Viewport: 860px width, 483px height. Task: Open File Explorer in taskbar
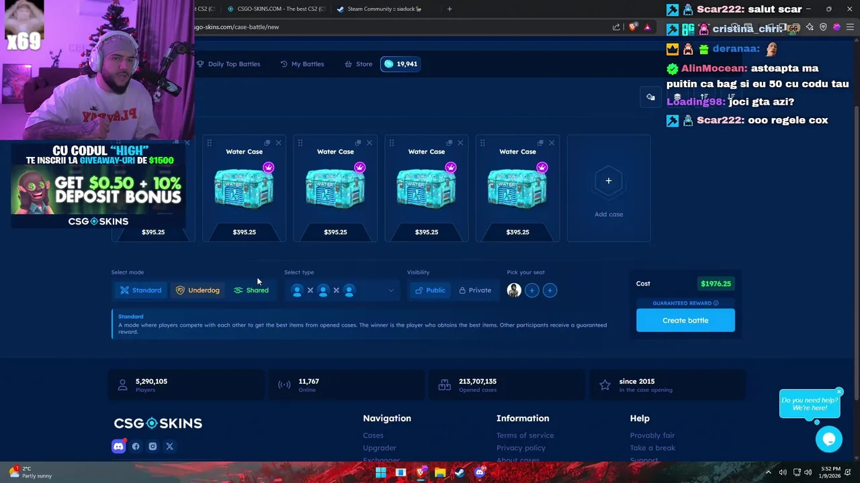[x=440, y=472]
